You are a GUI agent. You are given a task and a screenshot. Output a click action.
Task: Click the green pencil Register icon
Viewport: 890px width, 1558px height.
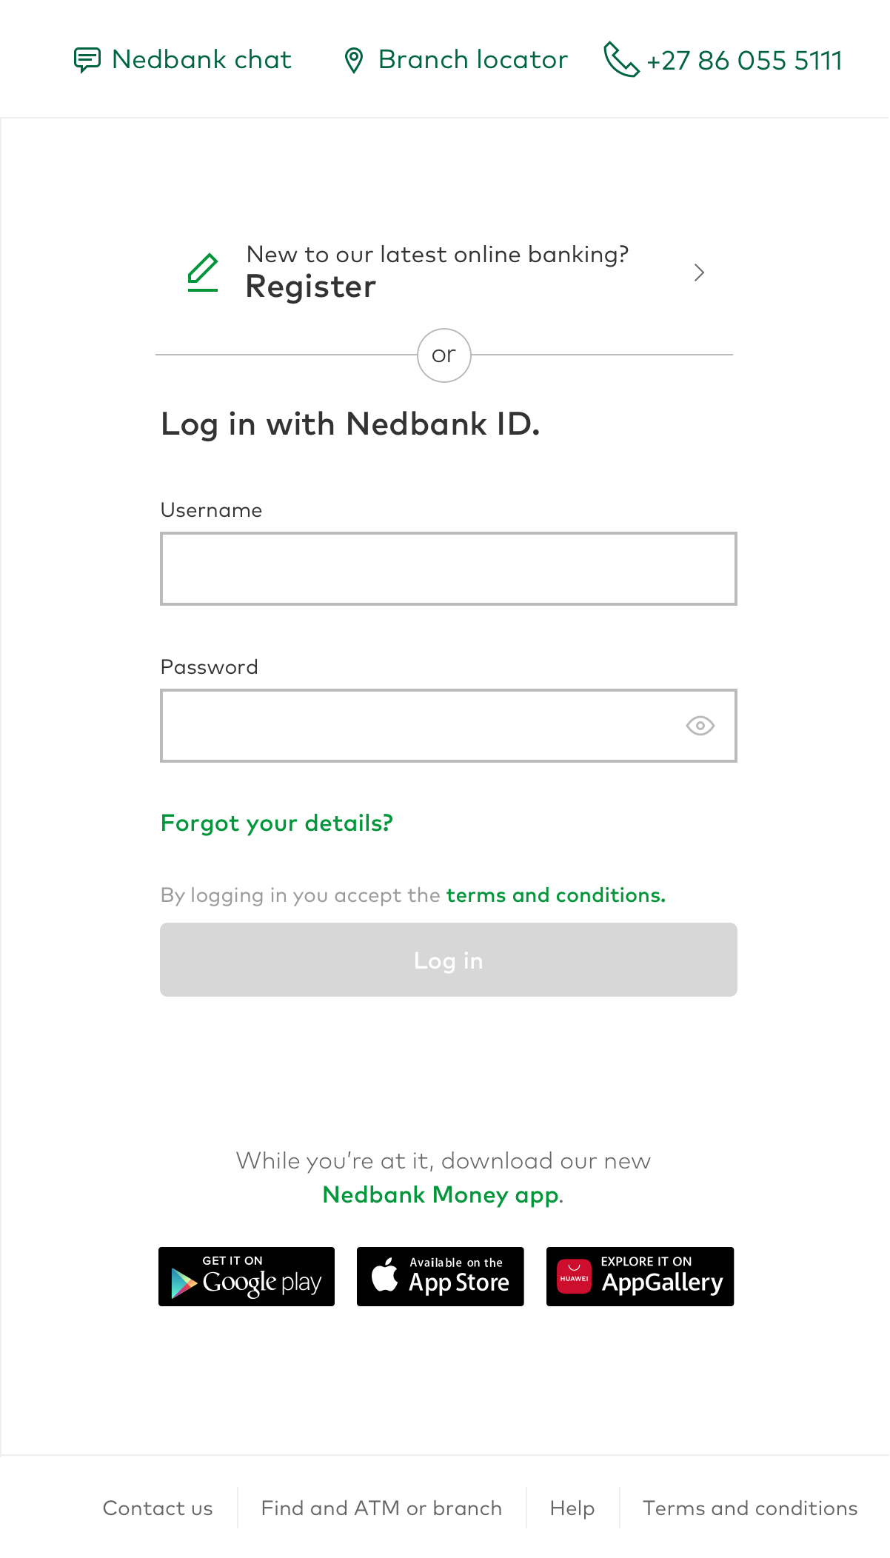(x=203, y=273)
